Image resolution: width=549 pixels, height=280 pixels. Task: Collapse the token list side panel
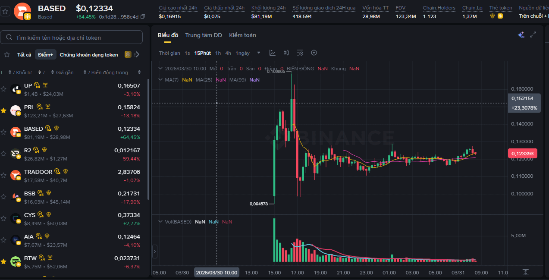click(x=155, y=251)
